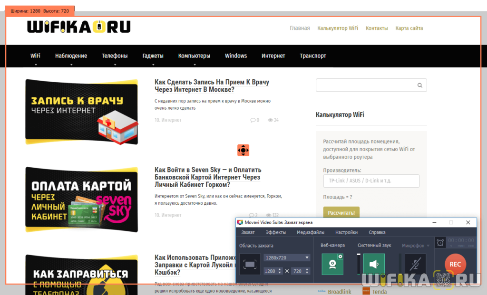Click the Запись к врачу article thumbnail
This screenshot has width=487, height=295.
coord(82,112)
